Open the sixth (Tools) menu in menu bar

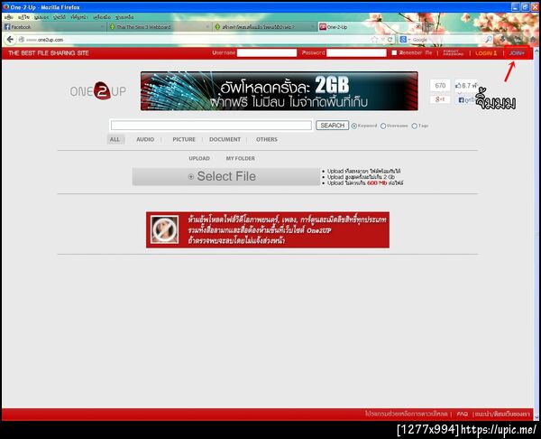coord(102,17)
